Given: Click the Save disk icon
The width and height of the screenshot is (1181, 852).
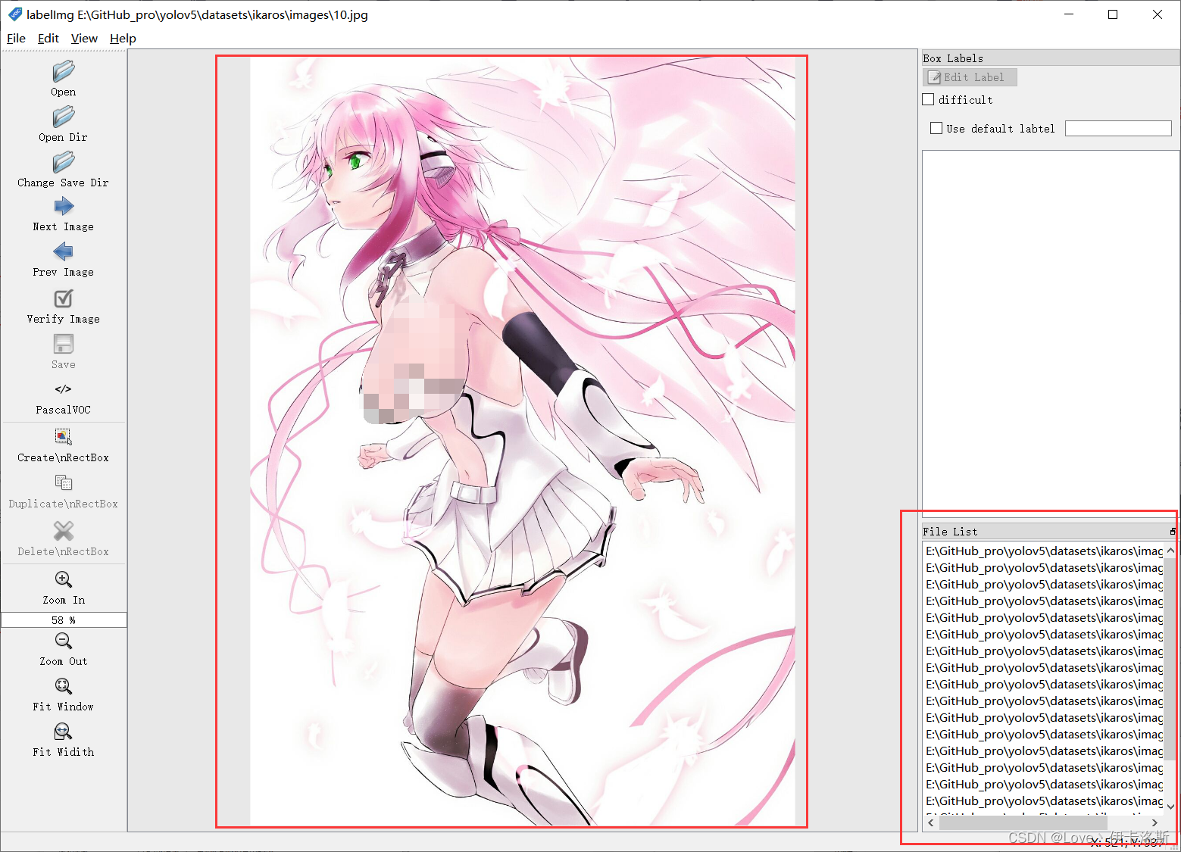Looking at the screenshot, I should pyautogui.click(x=64, y=344).
